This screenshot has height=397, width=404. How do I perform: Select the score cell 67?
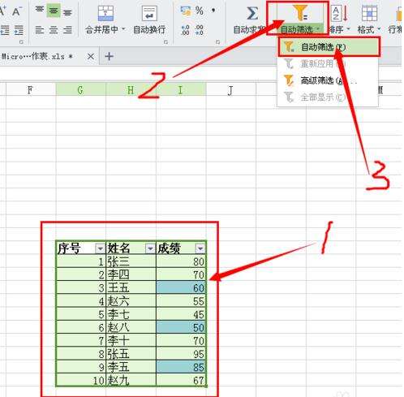181,380
